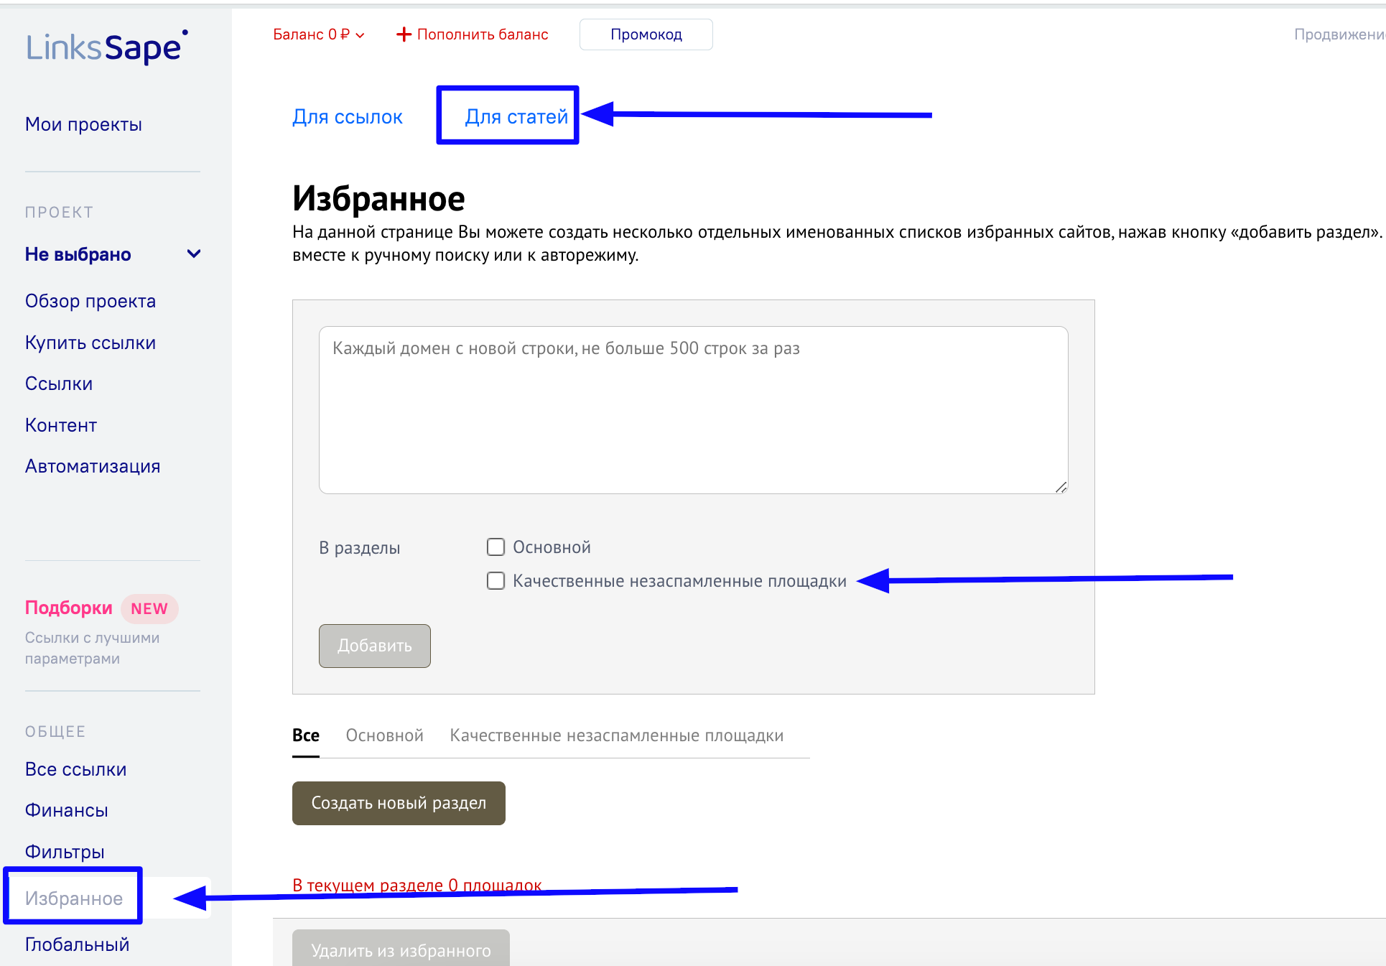Open the 'Купить ссылки' page
This screenshot has height=966, width=1386.
(x=90, y=343)
